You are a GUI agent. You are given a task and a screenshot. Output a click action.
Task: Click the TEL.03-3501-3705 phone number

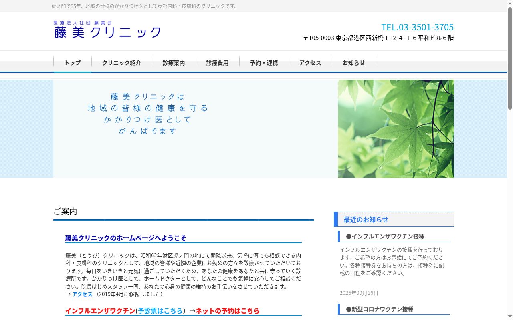coord(417,27)
